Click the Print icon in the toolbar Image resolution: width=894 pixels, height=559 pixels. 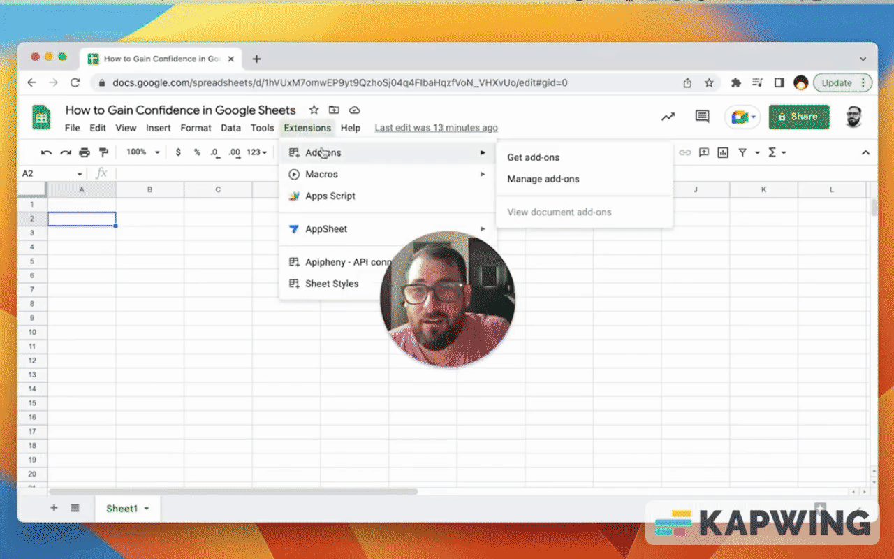point(85,152)
